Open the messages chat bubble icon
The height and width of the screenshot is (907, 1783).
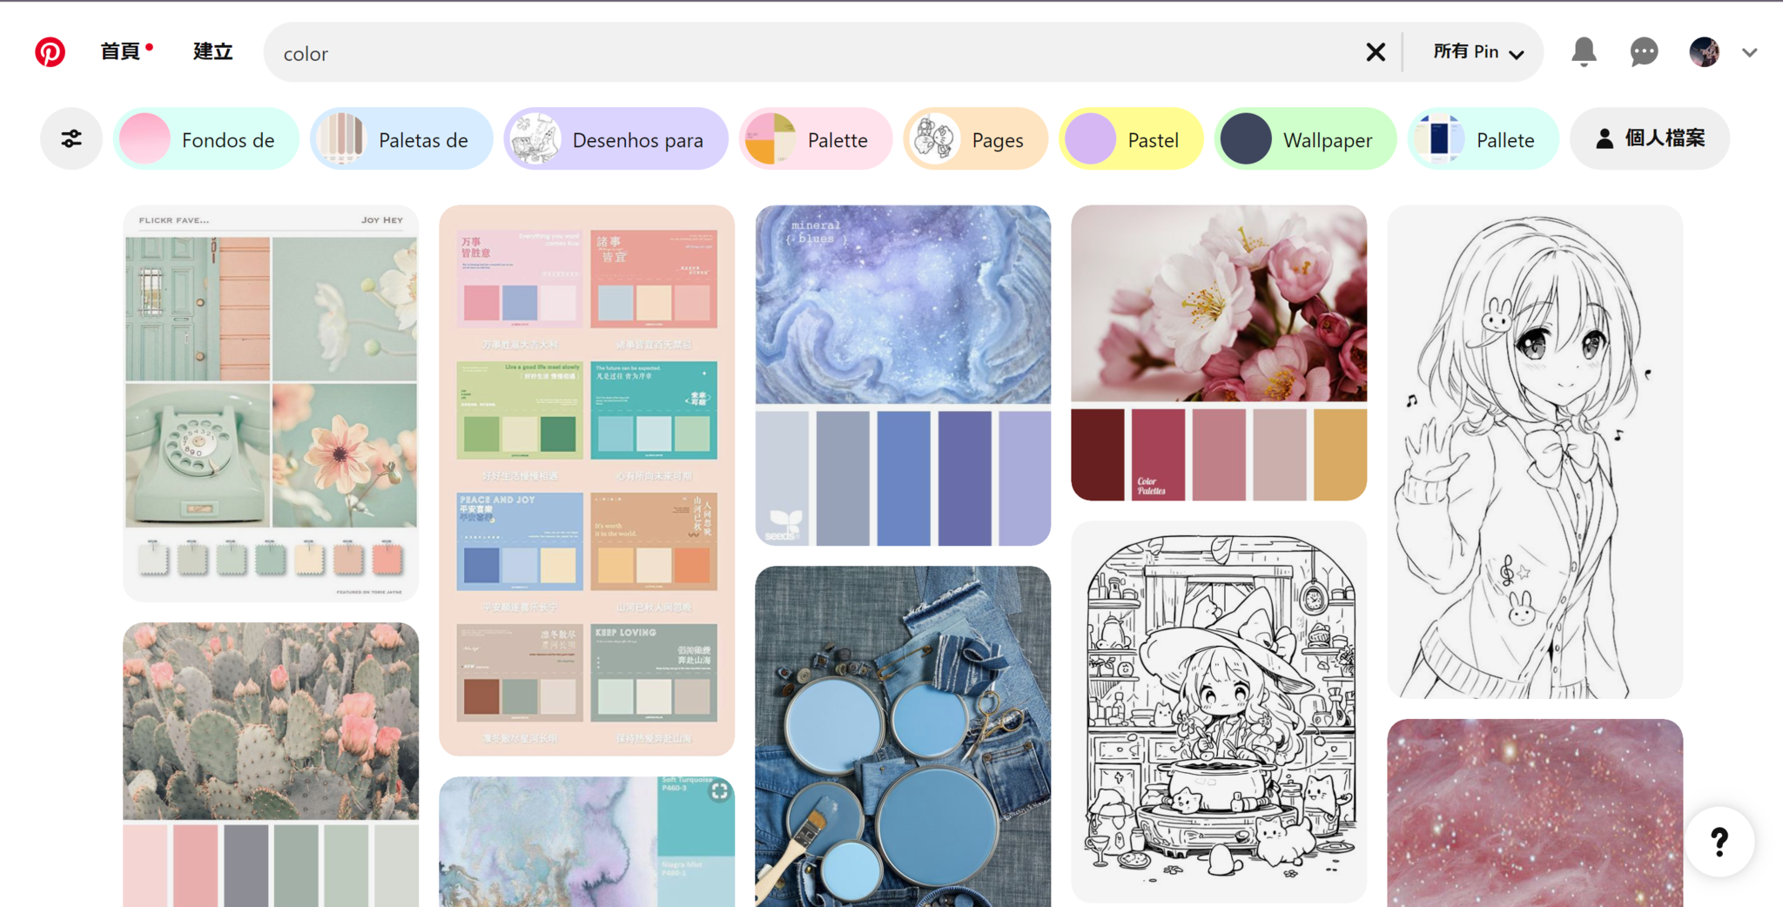pyautogui.click(x=1644, y=52)
